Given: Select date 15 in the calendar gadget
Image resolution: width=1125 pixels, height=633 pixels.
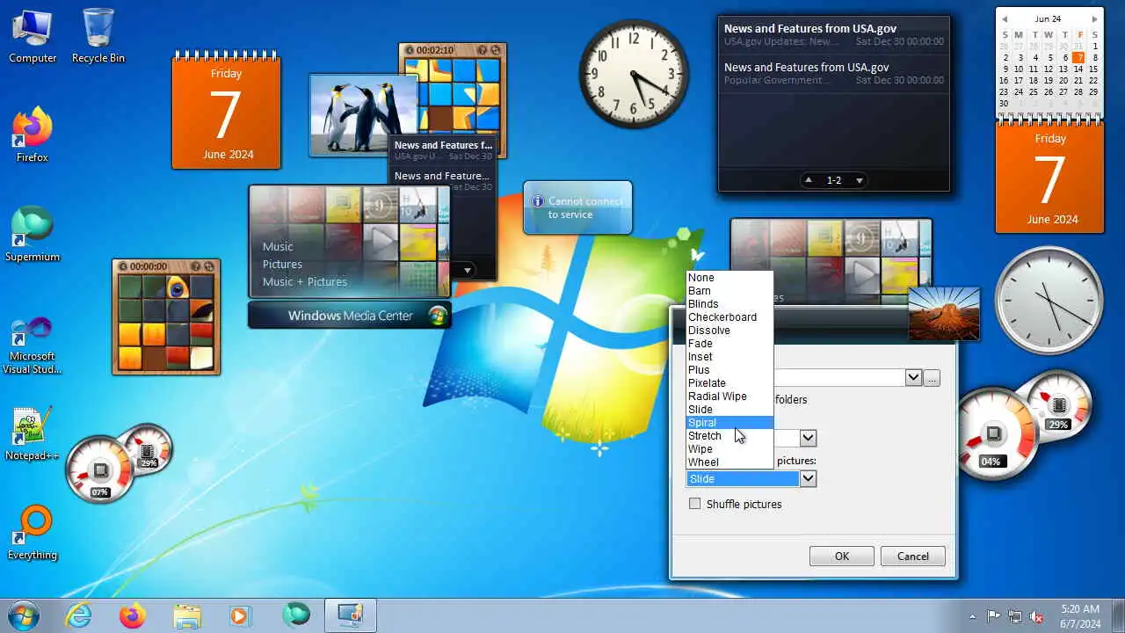Looking at the screenshot, I should pyautogui.click(x=1093, y=69).
